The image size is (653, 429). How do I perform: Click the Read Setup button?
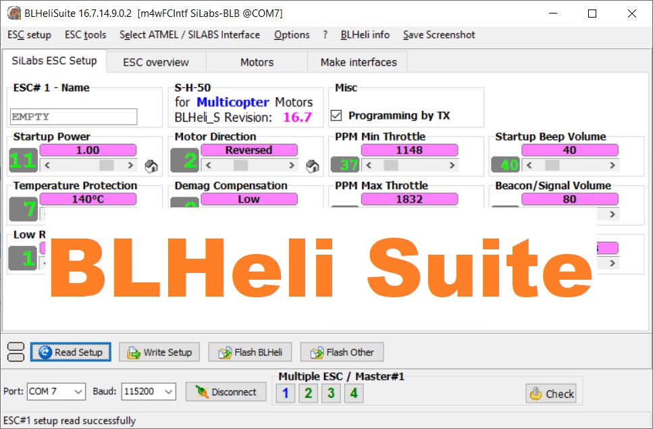coord(70,353)
